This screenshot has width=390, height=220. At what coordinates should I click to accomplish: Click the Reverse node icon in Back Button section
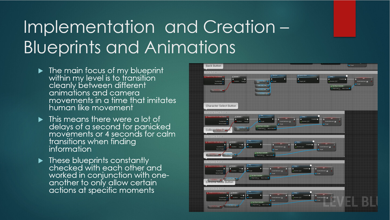[x=272, y=75]
